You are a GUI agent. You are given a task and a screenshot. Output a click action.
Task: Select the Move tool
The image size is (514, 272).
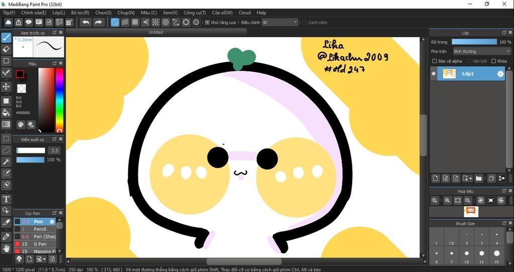point(6,87)
